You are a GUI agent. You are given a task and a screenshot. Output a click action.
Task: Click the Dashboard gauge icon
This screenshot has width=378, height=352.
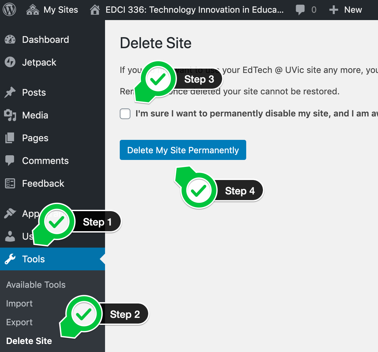click(10, 39)
